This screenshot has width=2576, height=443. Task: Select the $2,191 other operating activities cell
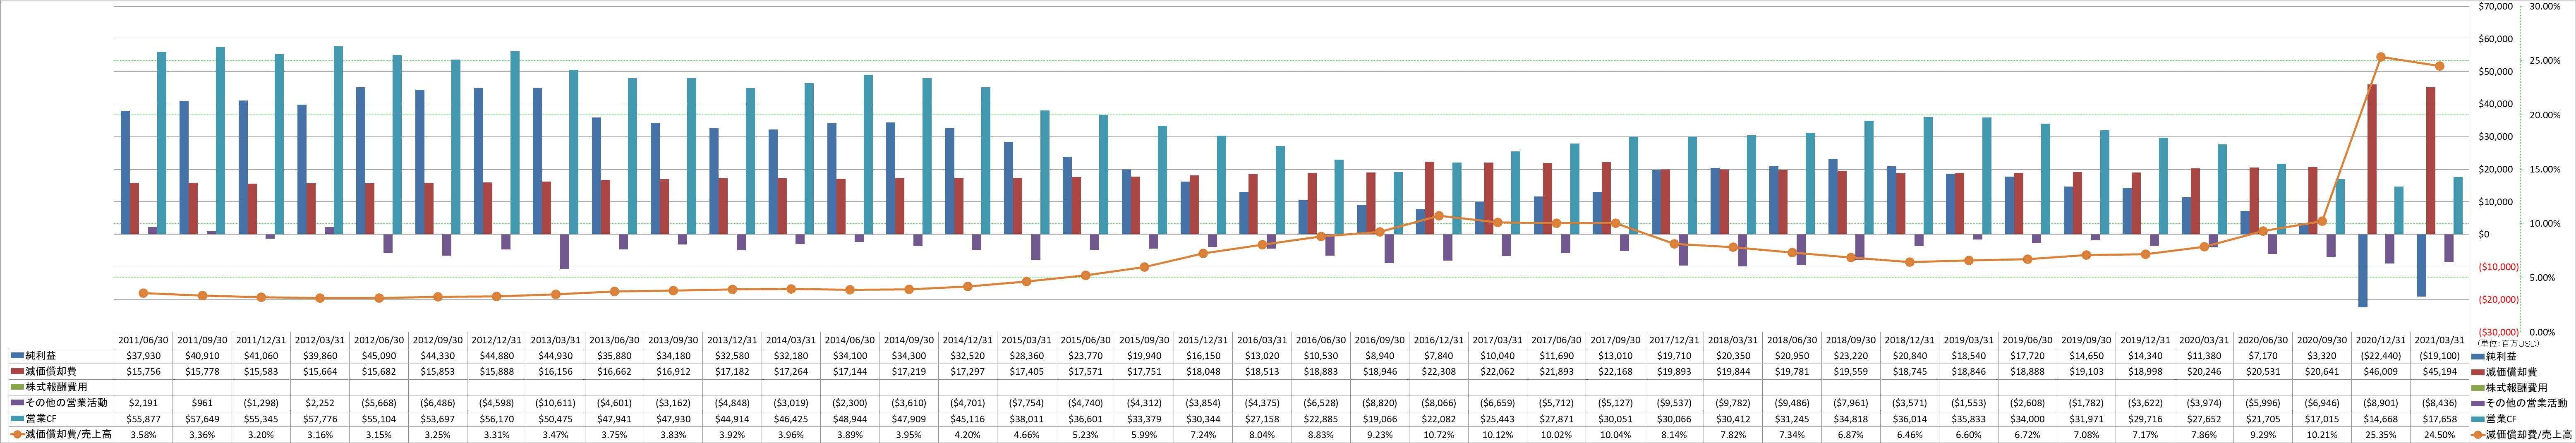tap(144, 403)
